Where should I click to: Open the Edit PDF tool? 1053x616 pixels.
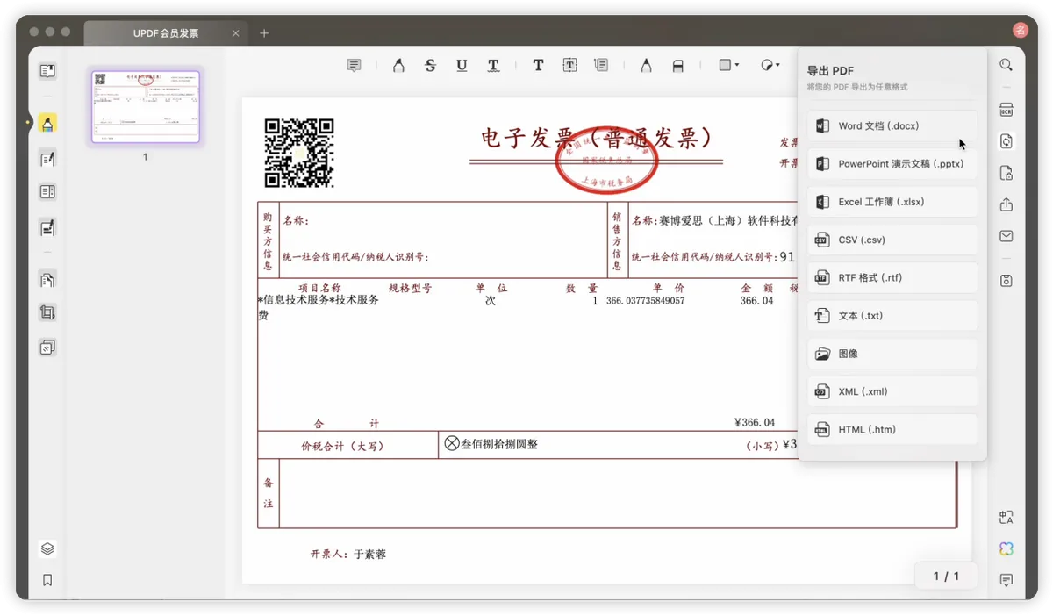click(x=47, y=159)
